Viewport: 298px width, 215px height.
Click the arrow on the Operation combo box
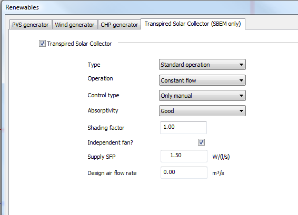(x=241, y=80)
